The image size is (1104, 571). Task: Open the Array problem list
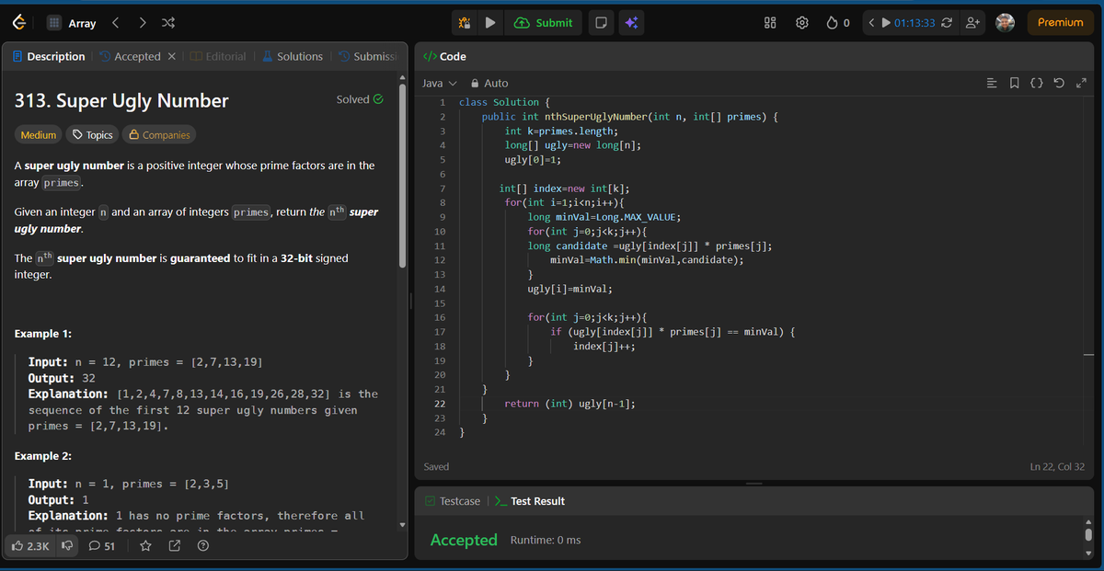click(x=71, y=23)
